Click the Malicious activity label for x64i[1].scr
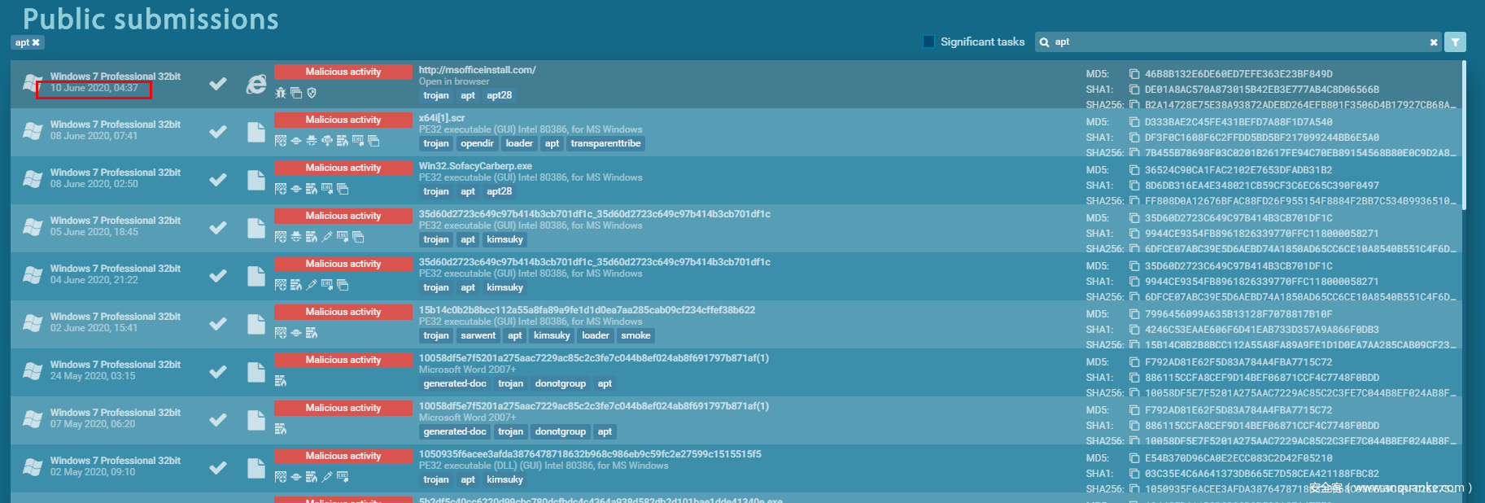The image size is (1485, 503). point(343,120)
